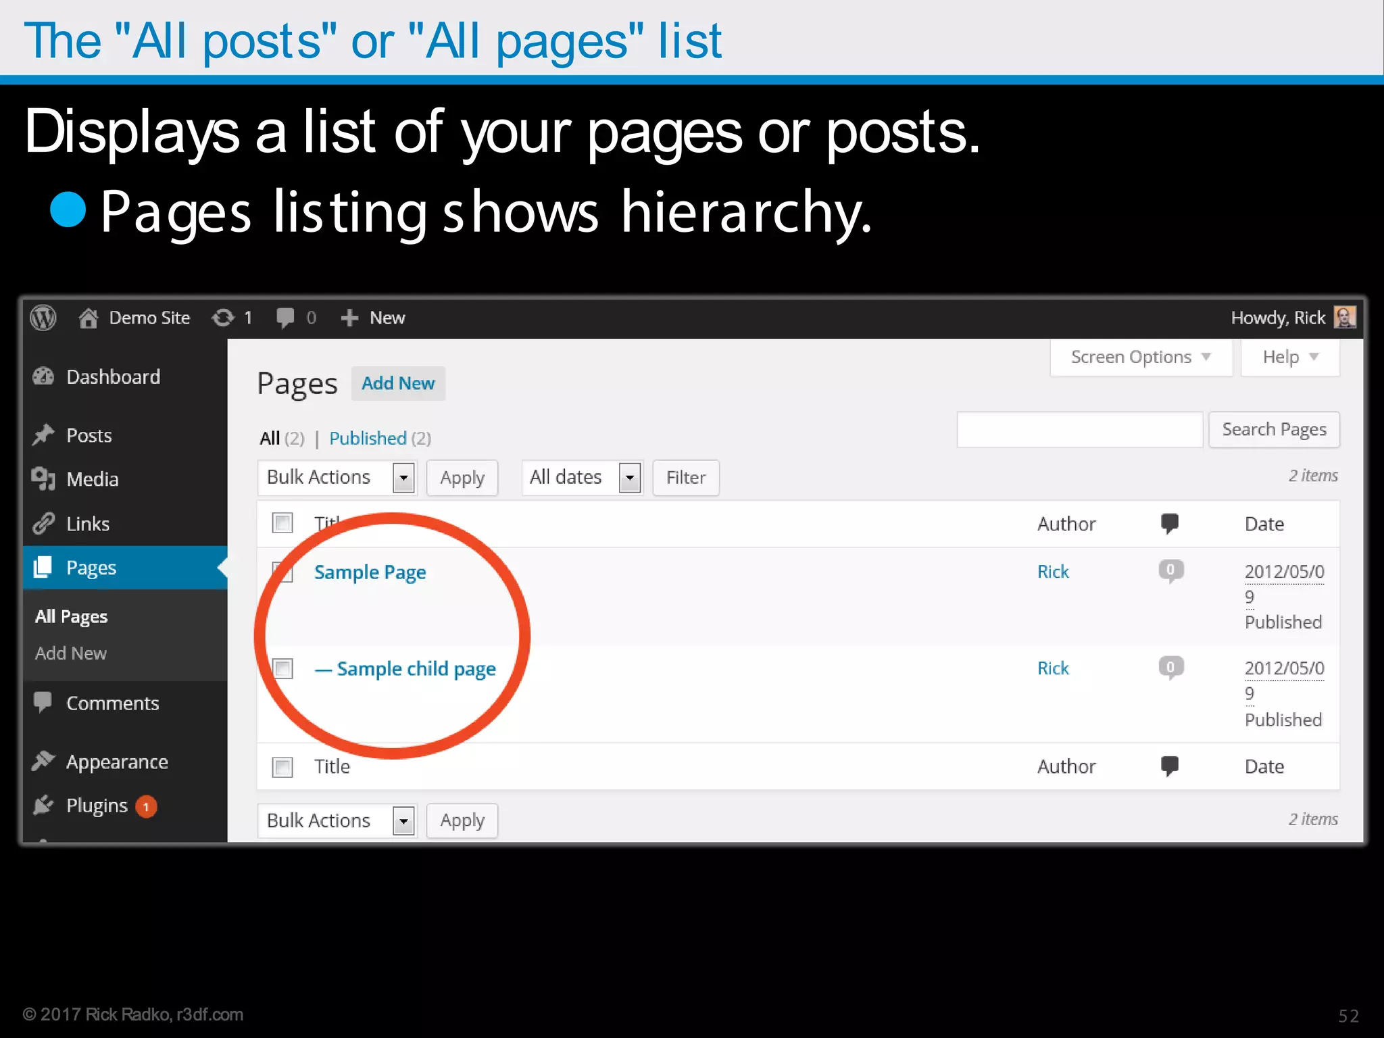Open comment count for Sample child page
Screen dimensions: 1384x1038
point(1171,668)
